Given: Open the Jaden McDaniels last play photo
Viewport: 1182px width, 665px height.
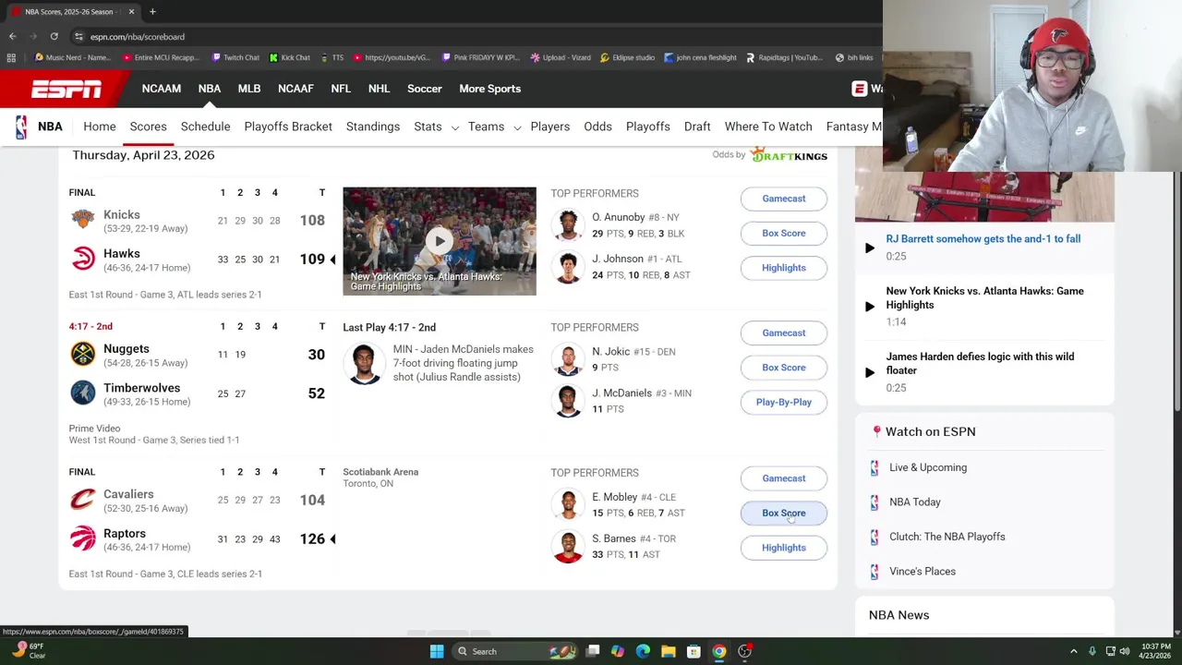Looking at the screenshot, I should tap(364, 365).
